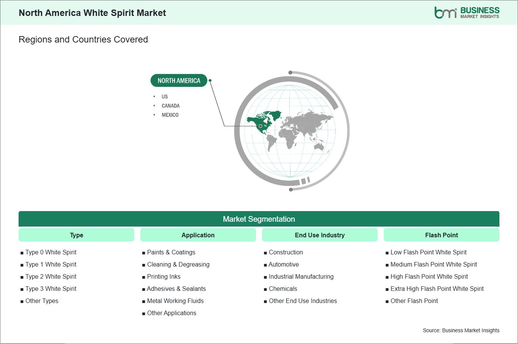Click Type 1 White Spirit
The image size is (518, 344).
51,264
